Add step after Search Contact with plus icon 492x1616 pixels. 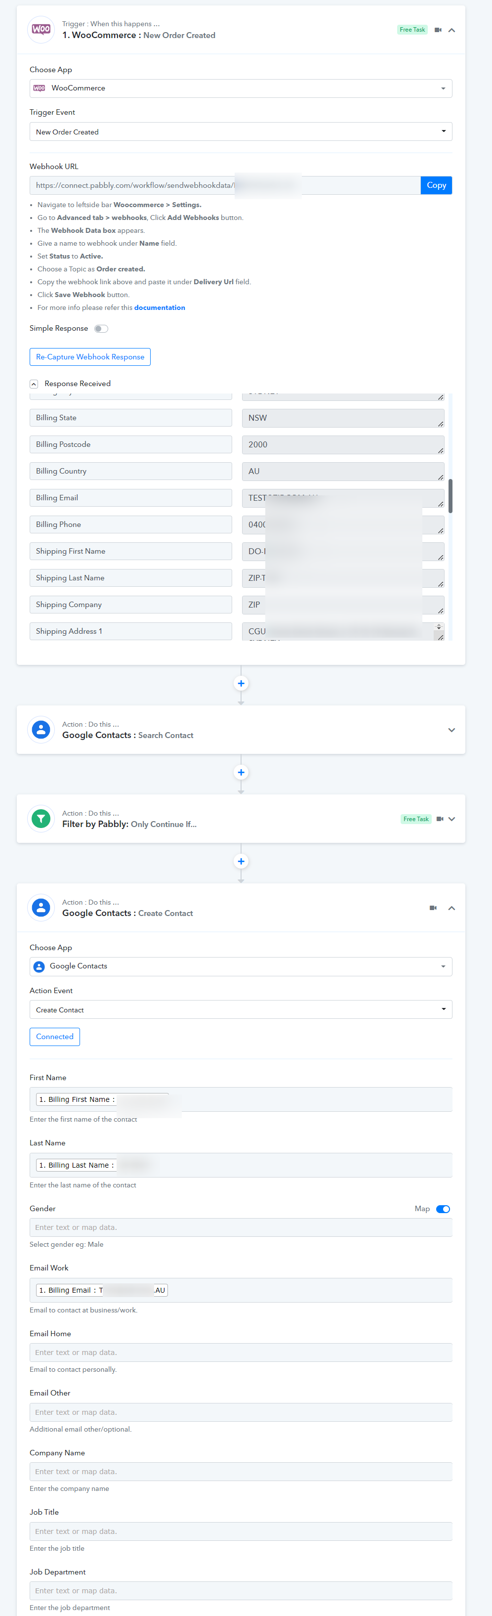241,772
